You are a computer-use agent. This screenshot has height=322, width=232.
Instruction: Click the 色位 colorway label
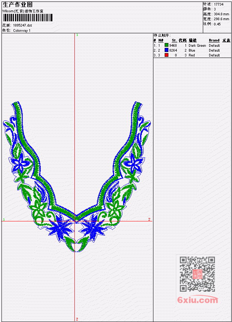(x=7, y=31)
